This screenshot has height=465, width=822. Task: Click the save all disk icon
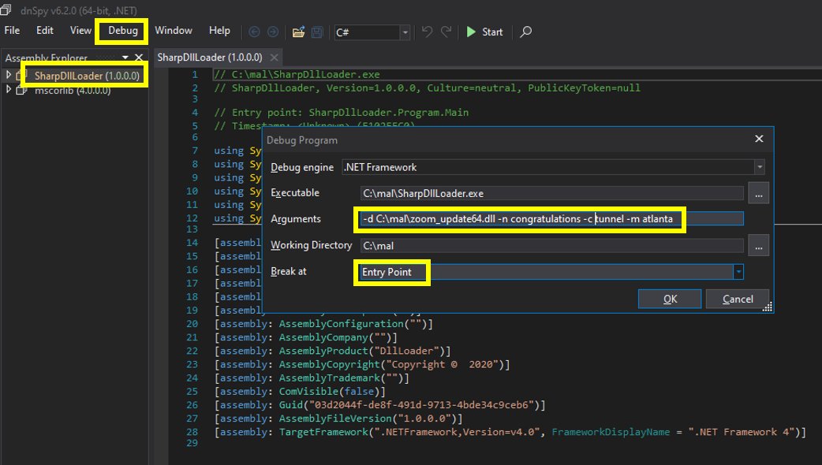pos(316,32)
